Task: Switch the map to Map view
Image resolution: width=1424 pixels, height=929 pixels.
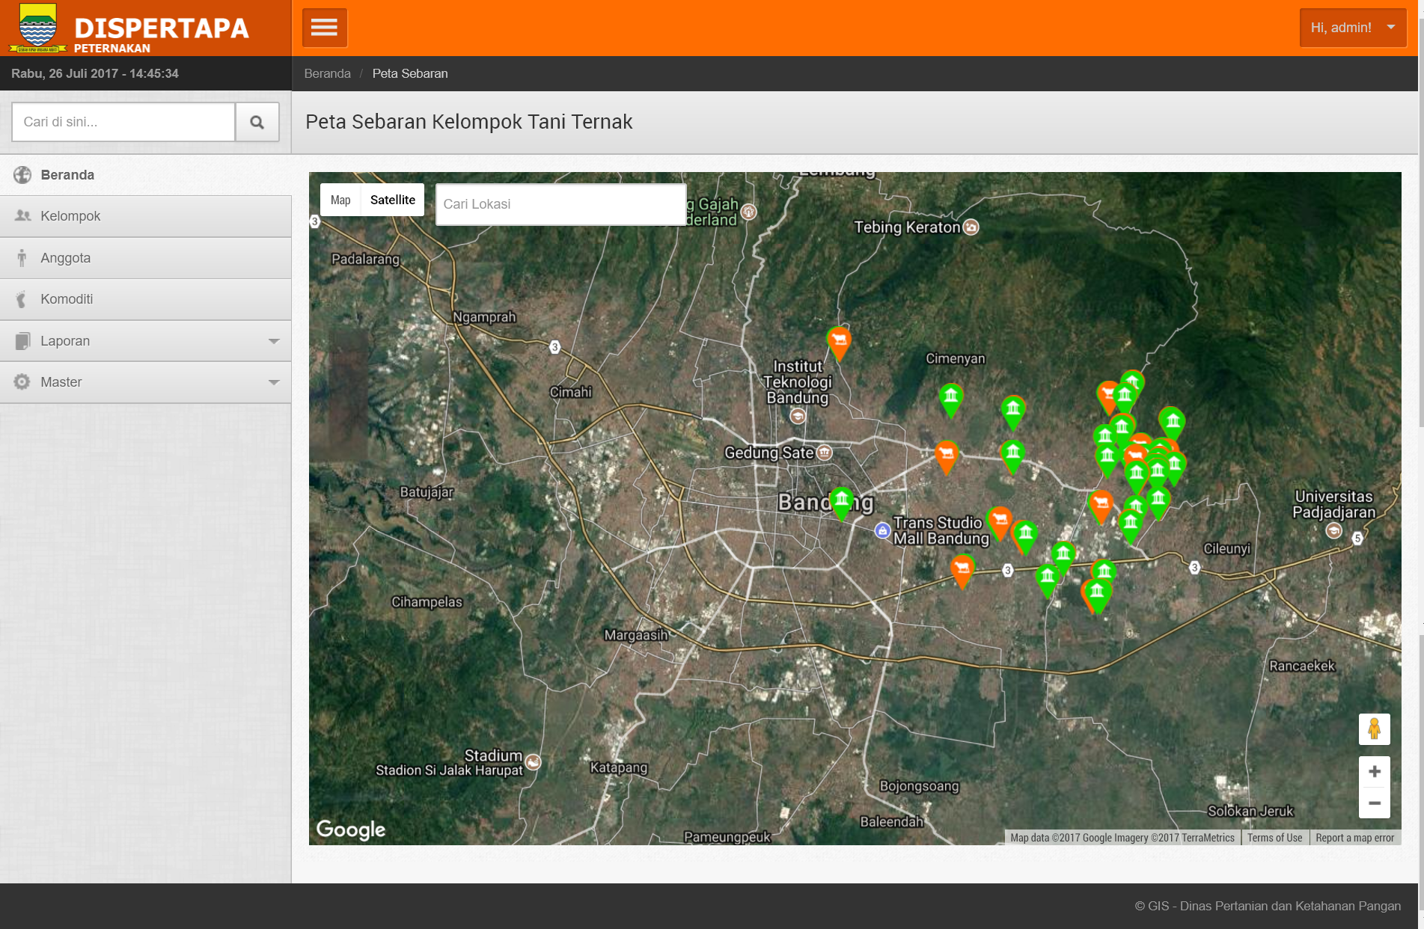Action: point(340,200)
